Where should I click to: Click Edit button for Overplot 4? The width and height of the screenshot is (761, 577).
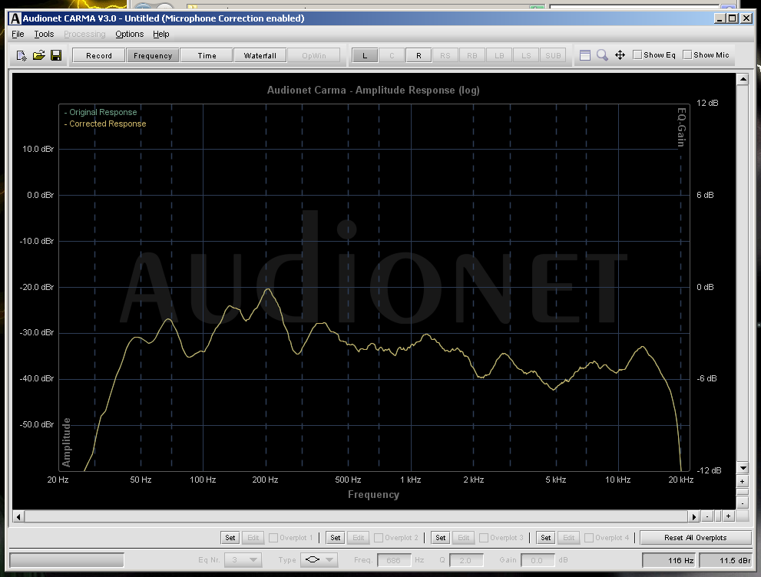tap(569, 538)
